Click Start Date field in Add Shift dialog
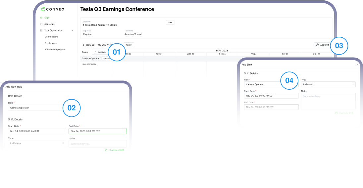 (271, 96)
